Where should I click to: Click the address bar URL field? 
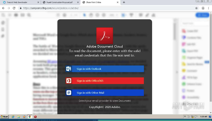(101, 8)
